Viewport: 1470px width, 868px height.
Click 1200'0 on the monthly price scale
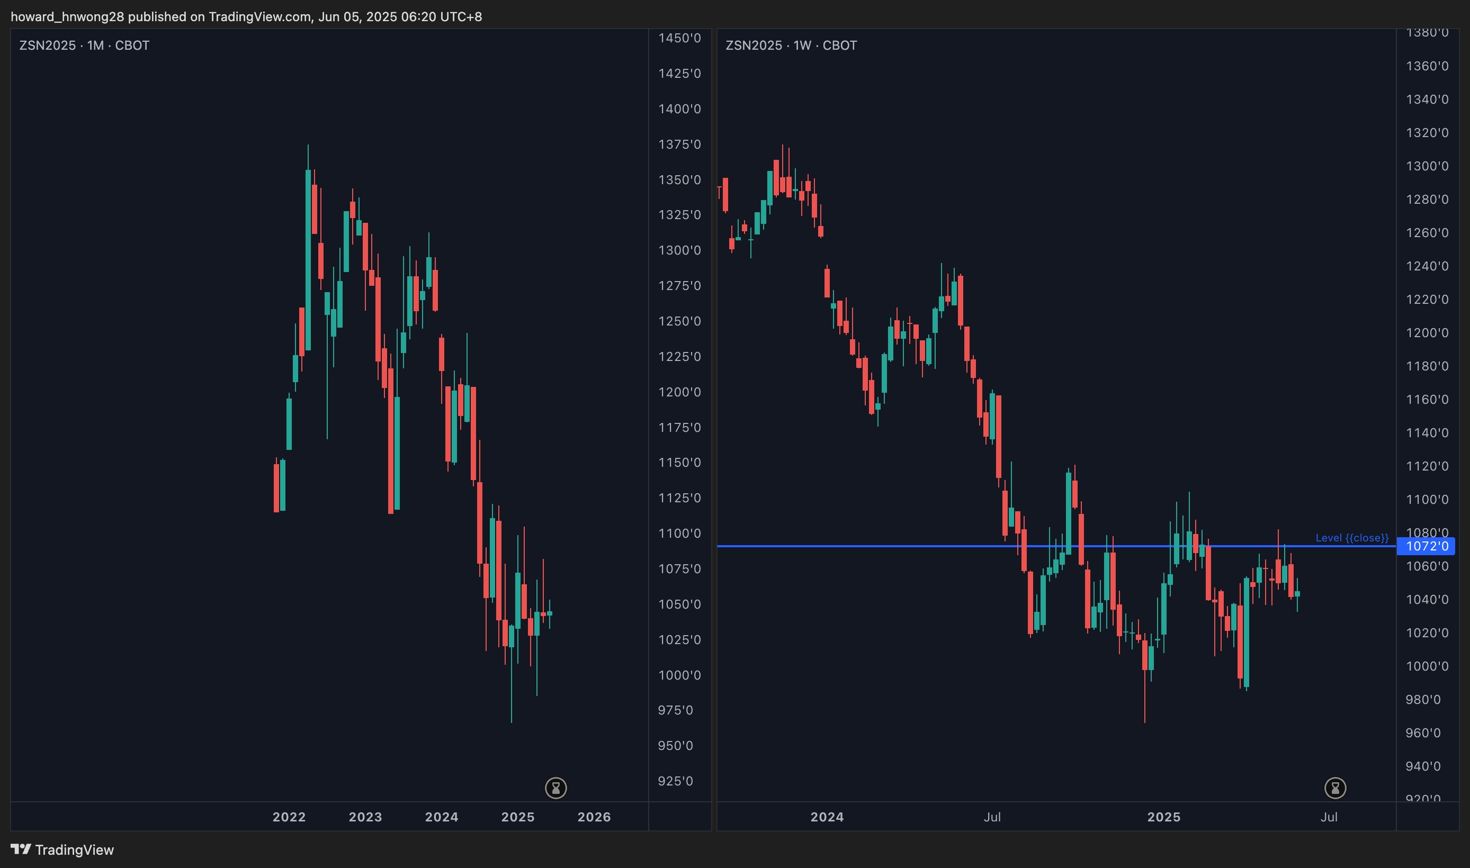coord(679,392)
